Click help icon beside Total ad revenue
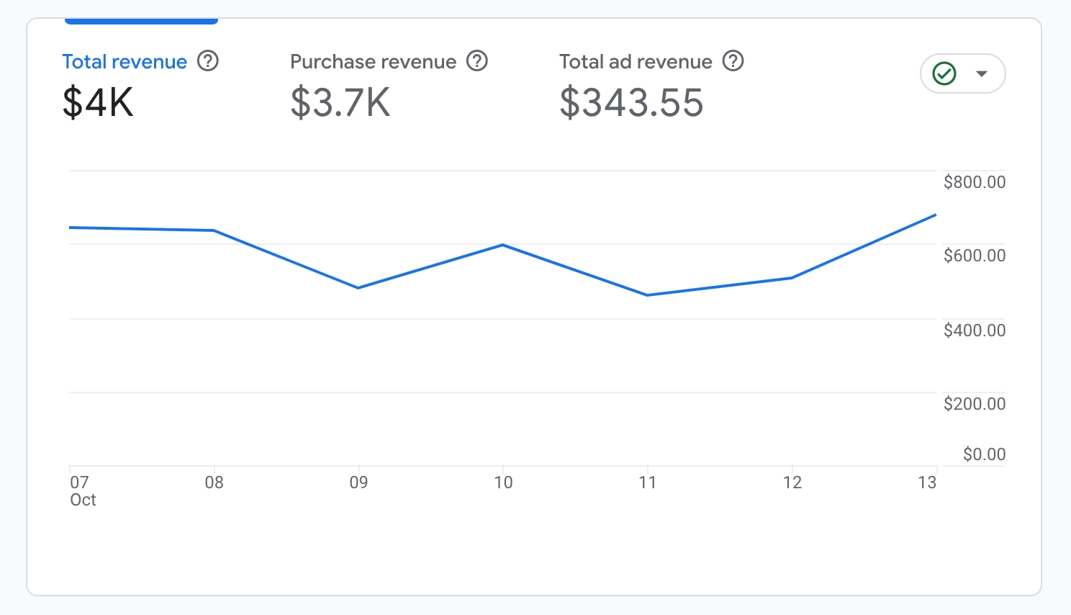This screenshot has height=615, width=1071. tap(733, 61)
